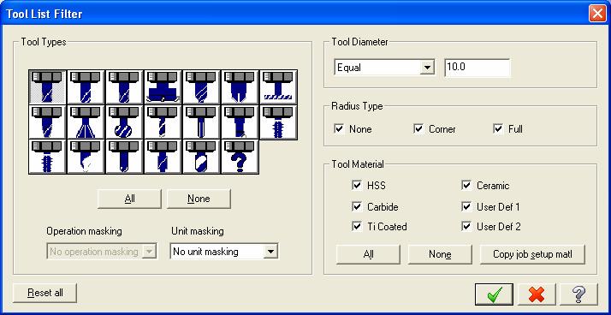Close the Tool List Filter dialog
Viewport: 611px width, 315px height.
pyautogui.click(x=597, y=14)
